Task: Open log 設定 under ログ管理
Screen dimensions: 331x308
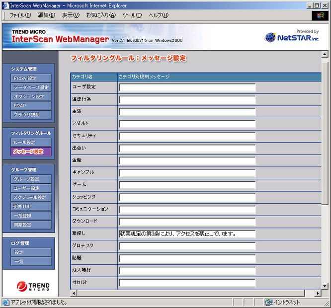Action: 31,252
